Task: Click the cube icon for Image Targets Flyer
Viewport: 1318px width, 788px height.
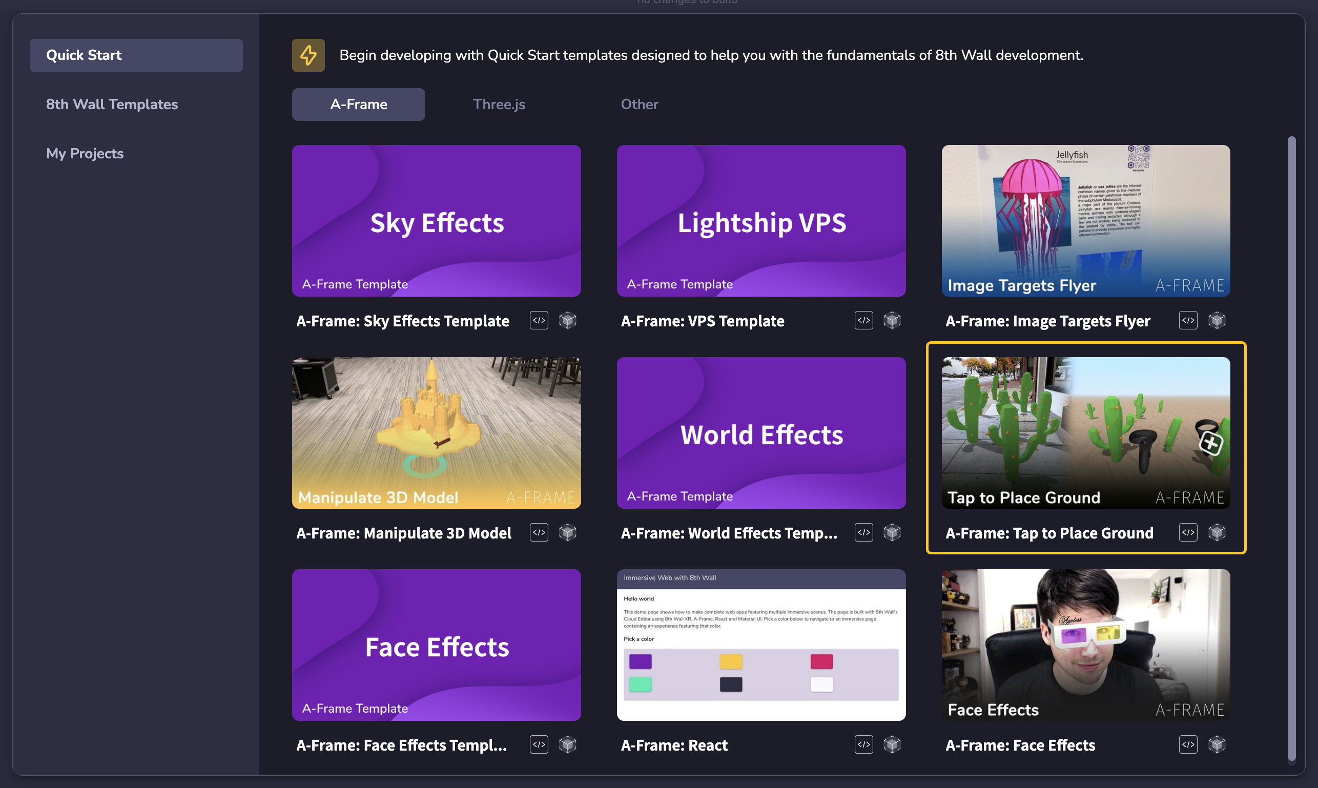Action: (1217, 320)
